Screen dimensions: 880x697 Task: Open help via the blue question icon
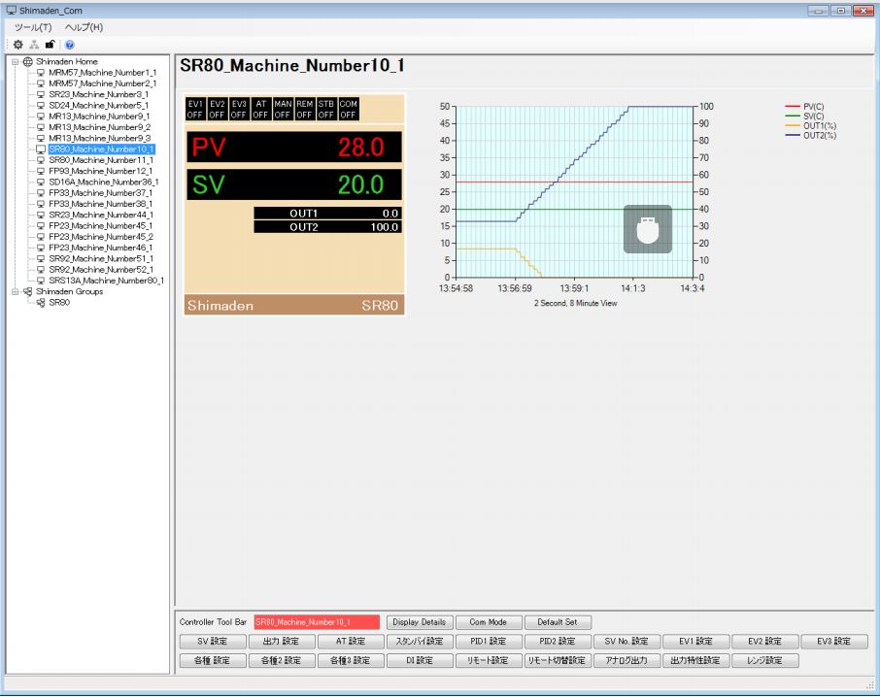tap(69, 45)
